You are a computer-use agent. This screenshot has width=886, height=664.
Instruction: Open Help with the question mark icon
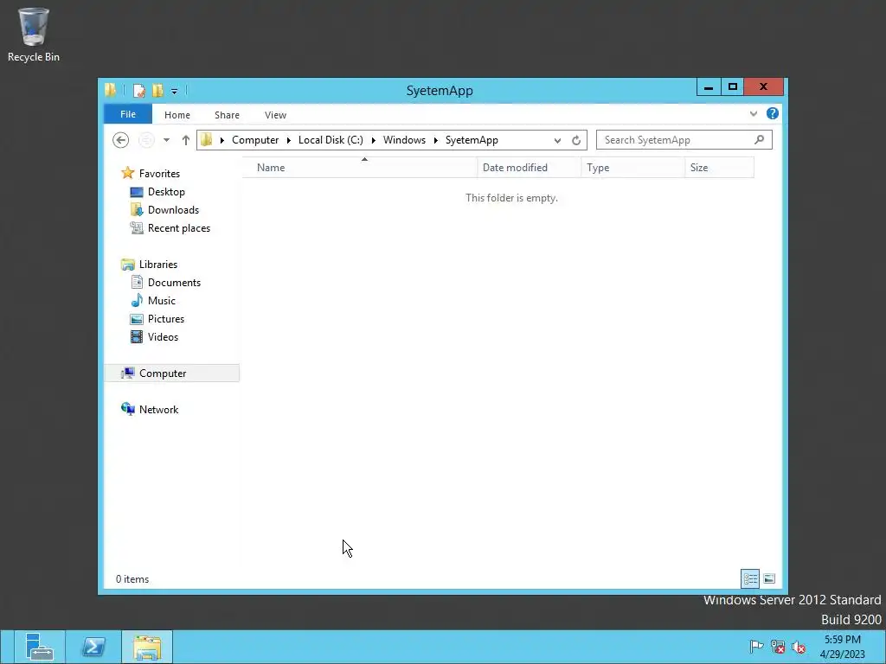pos(773,113)
